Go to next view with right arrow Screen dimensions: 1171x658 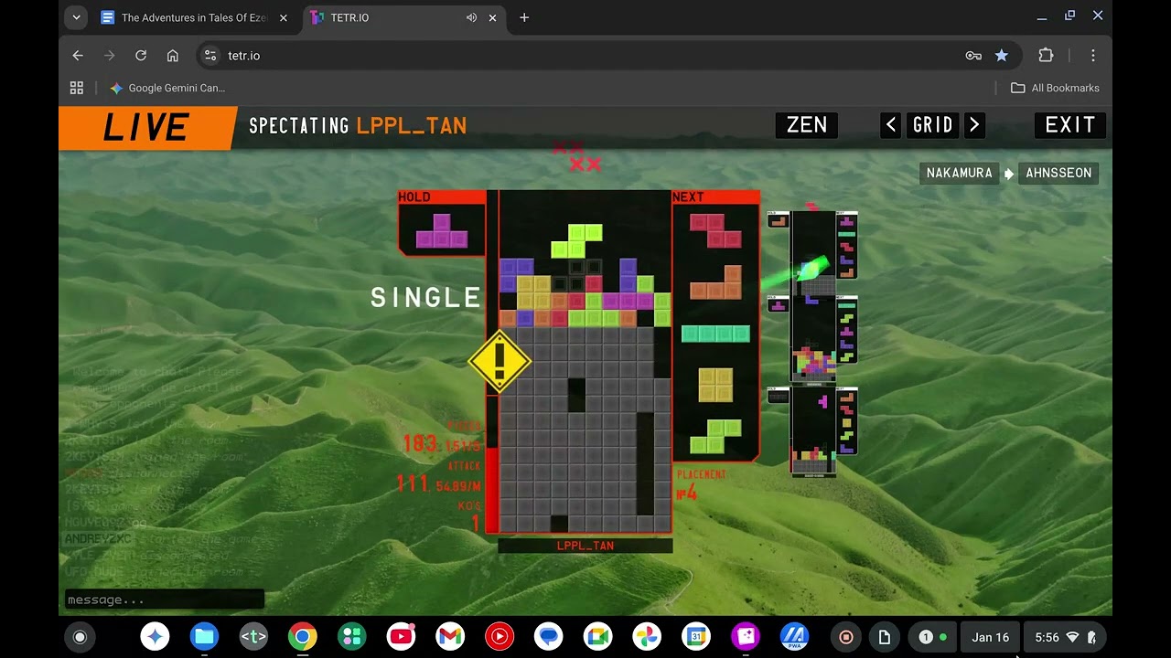pos(974,125)
